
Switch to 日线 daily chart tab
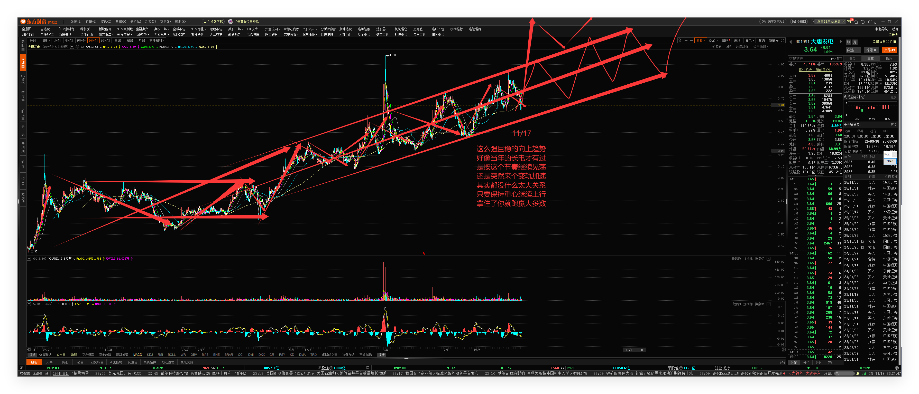point(118,41)
